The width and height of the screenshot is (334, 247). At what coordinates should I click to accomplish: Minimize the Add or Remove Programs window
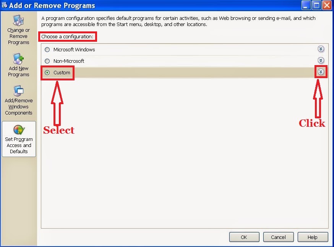(306, 5)
